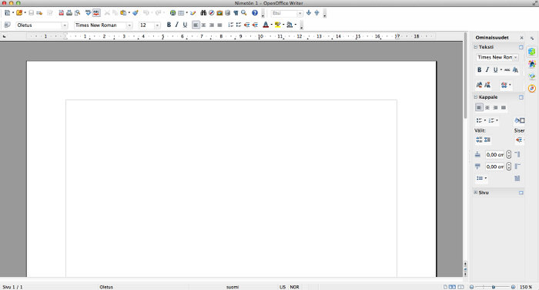Click Oletus page style in status bar
The image size is (539, 290).
click(x=106, y=287)
